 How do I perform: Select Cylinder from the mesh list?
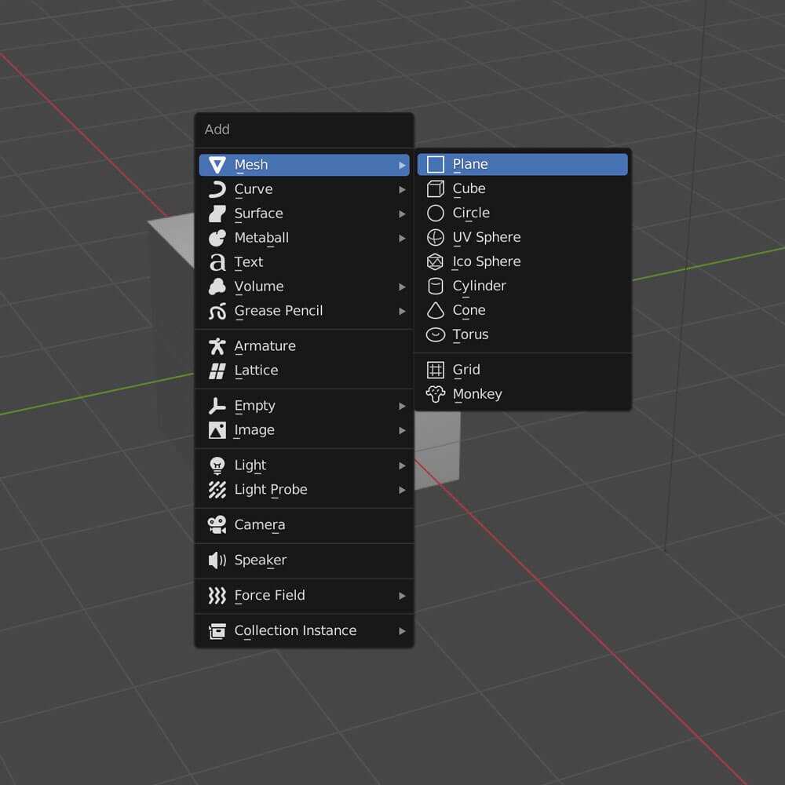tap(479, 286)
